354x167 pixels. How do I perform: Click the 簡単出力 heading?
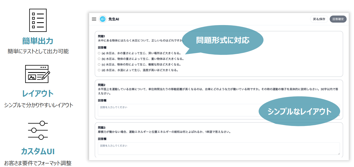point(38,41)
